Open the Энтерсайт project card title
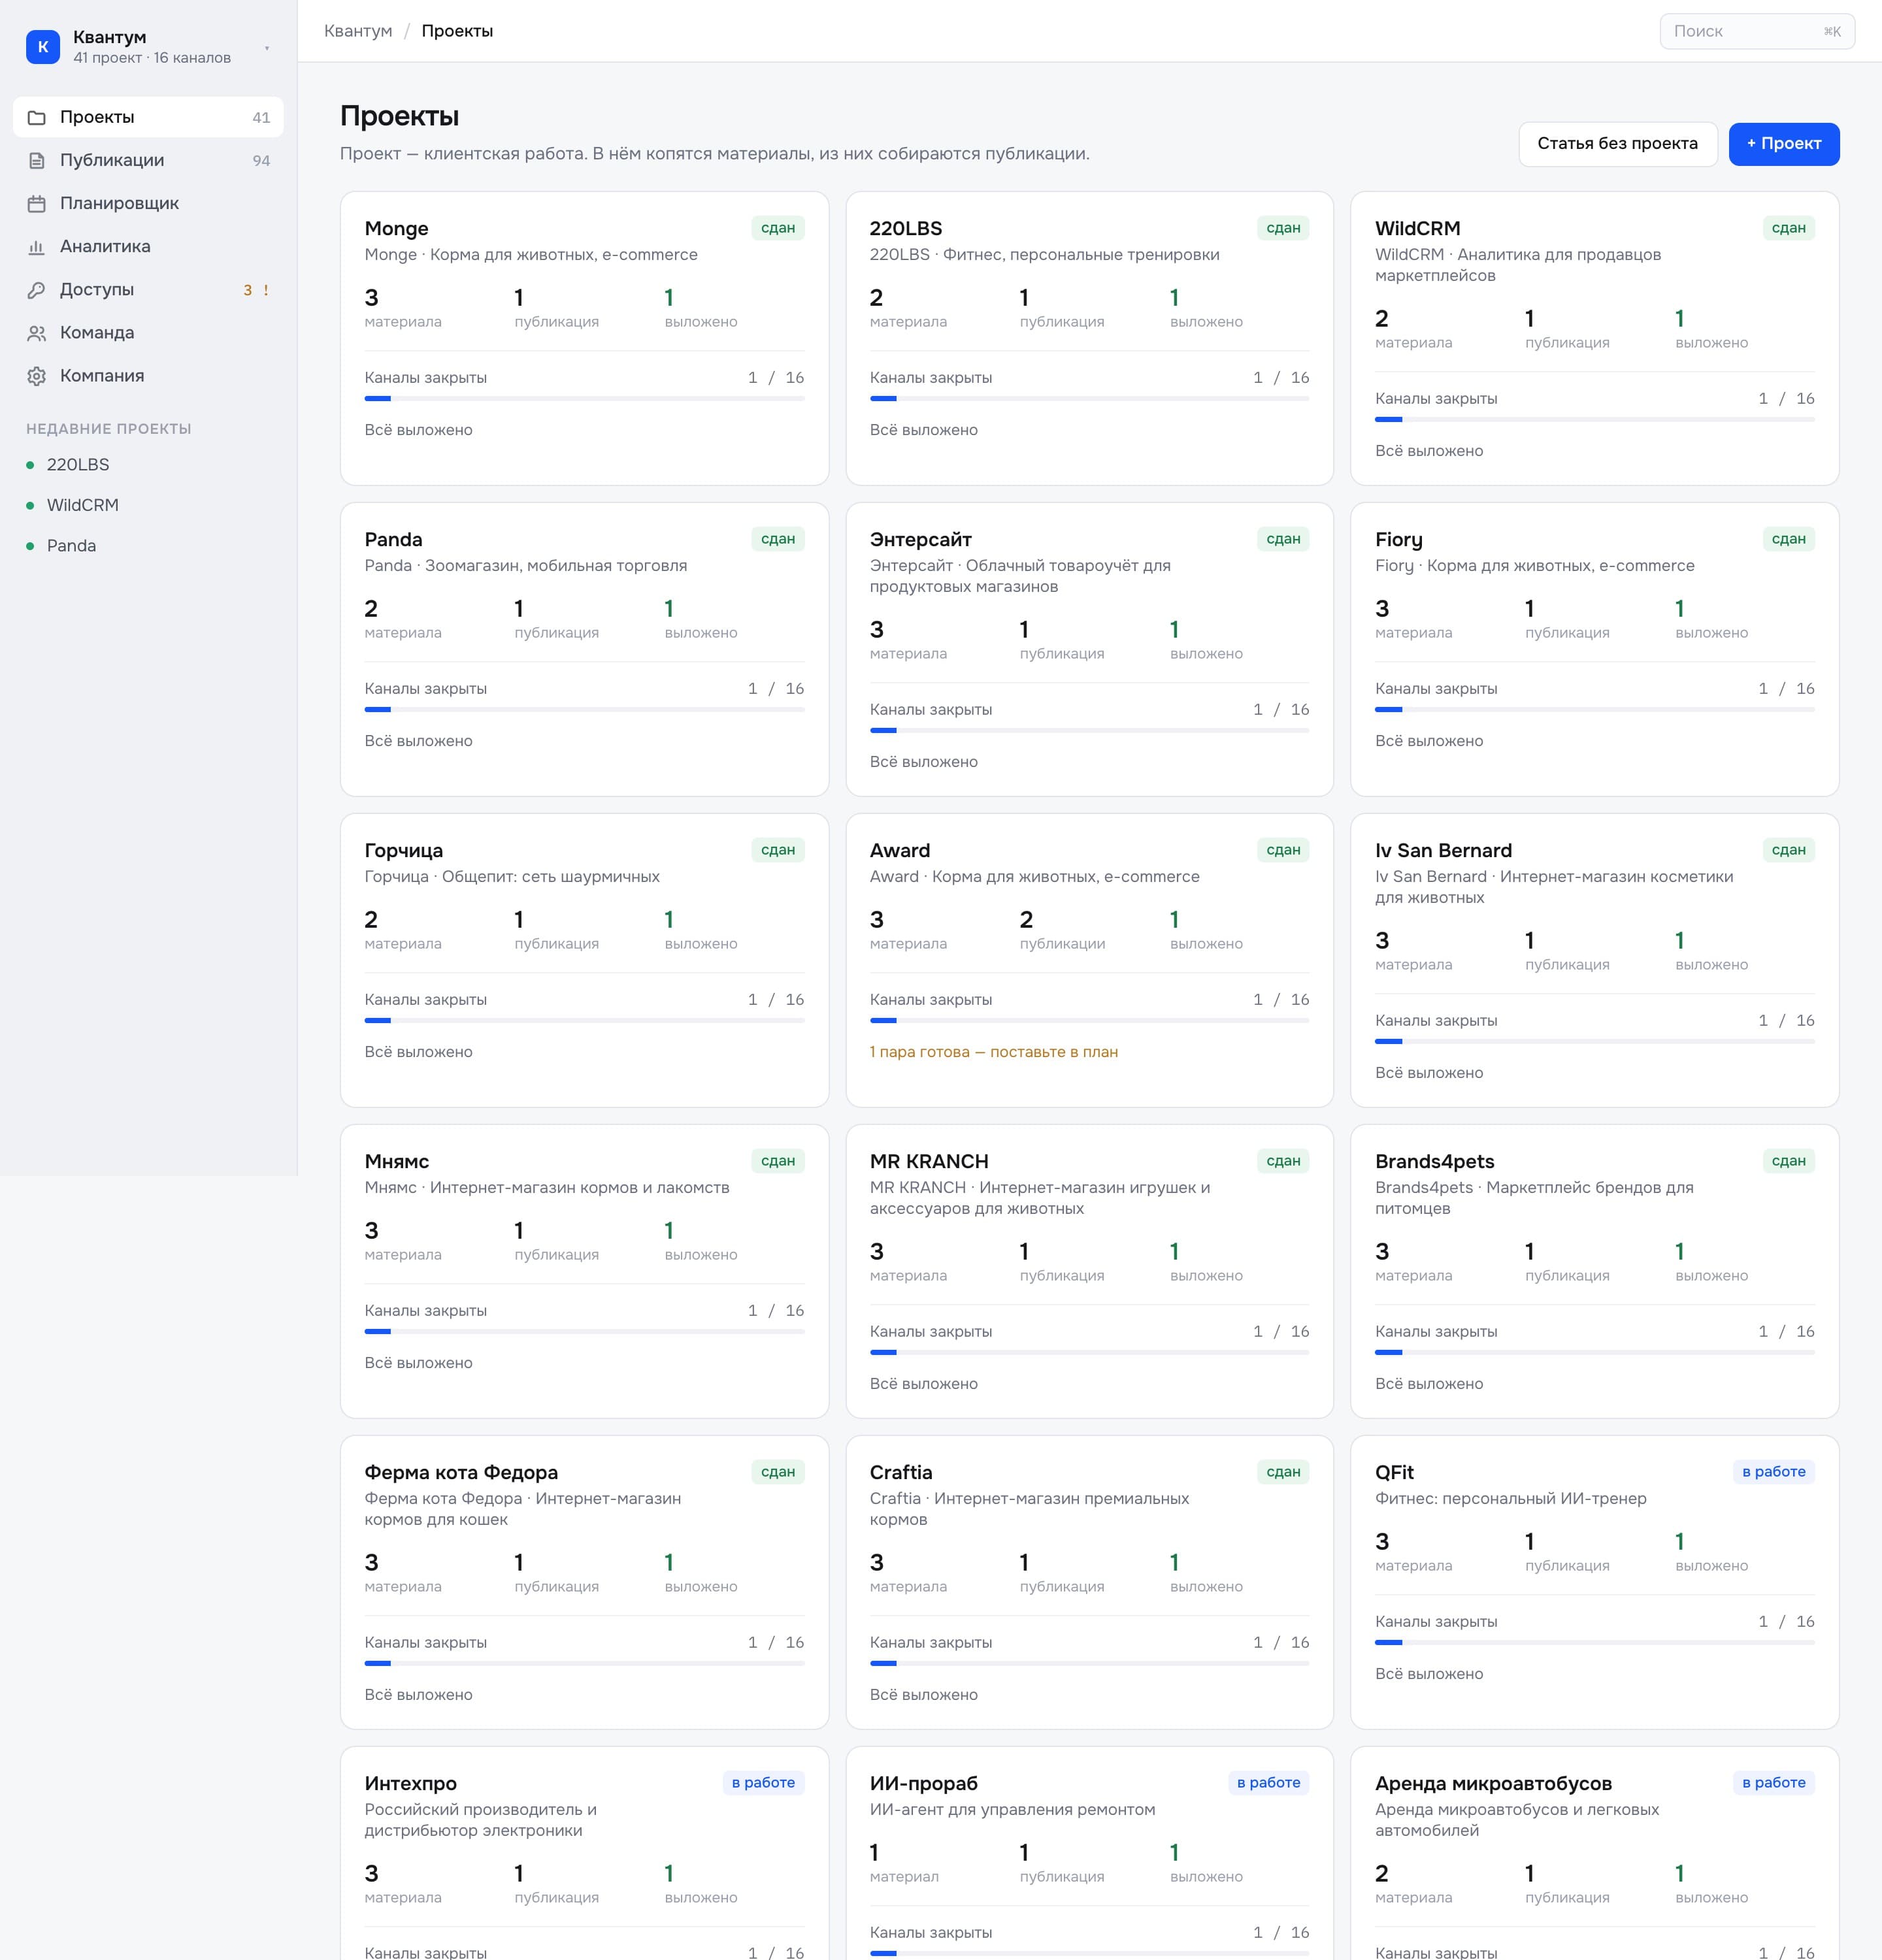 pos(921,540)
